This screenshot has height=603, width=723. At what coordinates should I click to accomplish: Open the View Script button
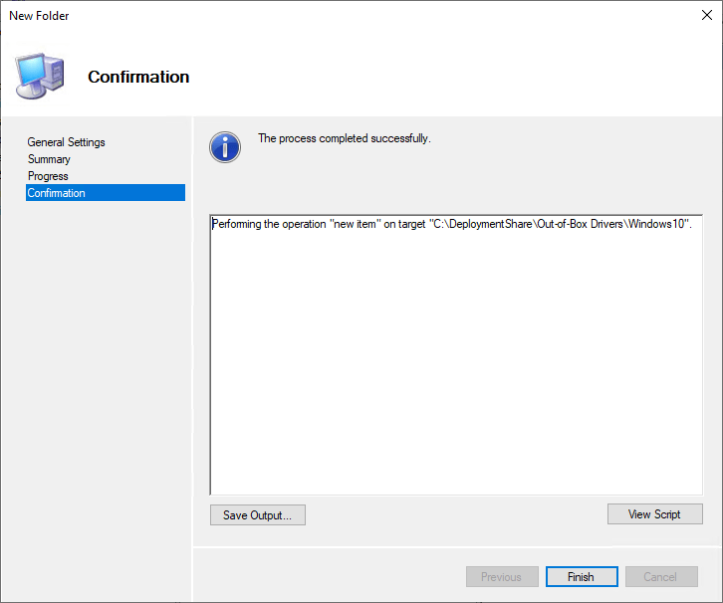click(x=654, y=514)
